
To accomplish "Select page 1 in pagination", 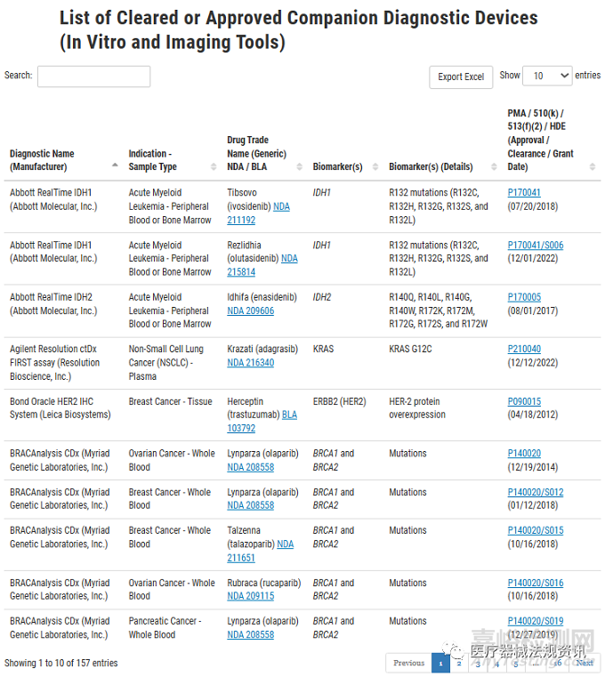I will click(x=440, y=663).
